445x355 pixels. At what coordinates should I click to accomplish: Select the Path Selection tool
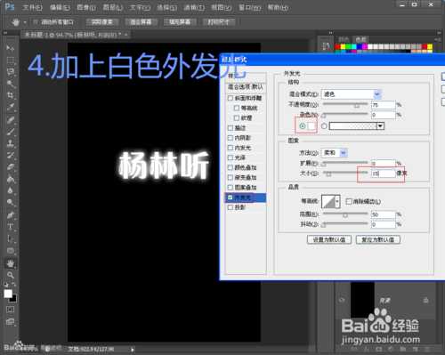click(11, 238)
